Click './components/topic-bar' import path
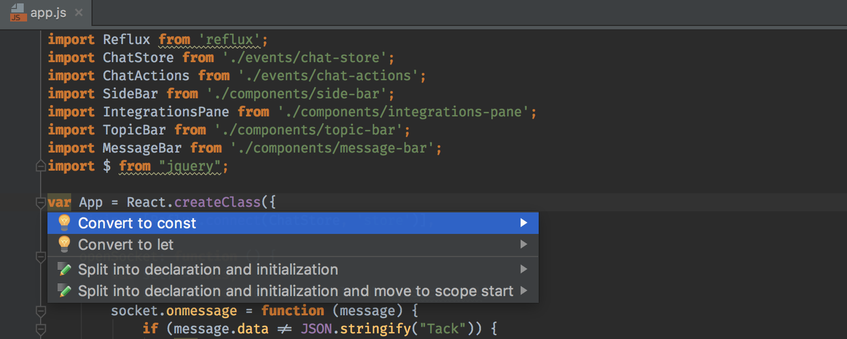Screen dimensions: 847x339 [308, 130]
